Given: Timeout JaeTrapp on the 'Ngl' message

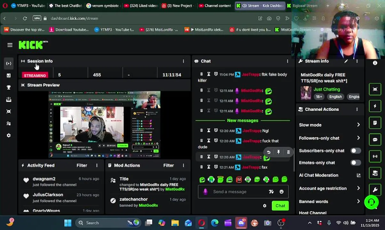Looking at the screenshot, I should [x=209, y=131].
